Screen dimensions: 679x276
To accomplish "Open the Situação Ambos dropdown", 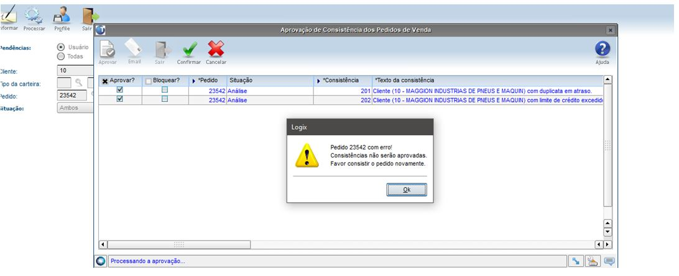I will point(75,108).
